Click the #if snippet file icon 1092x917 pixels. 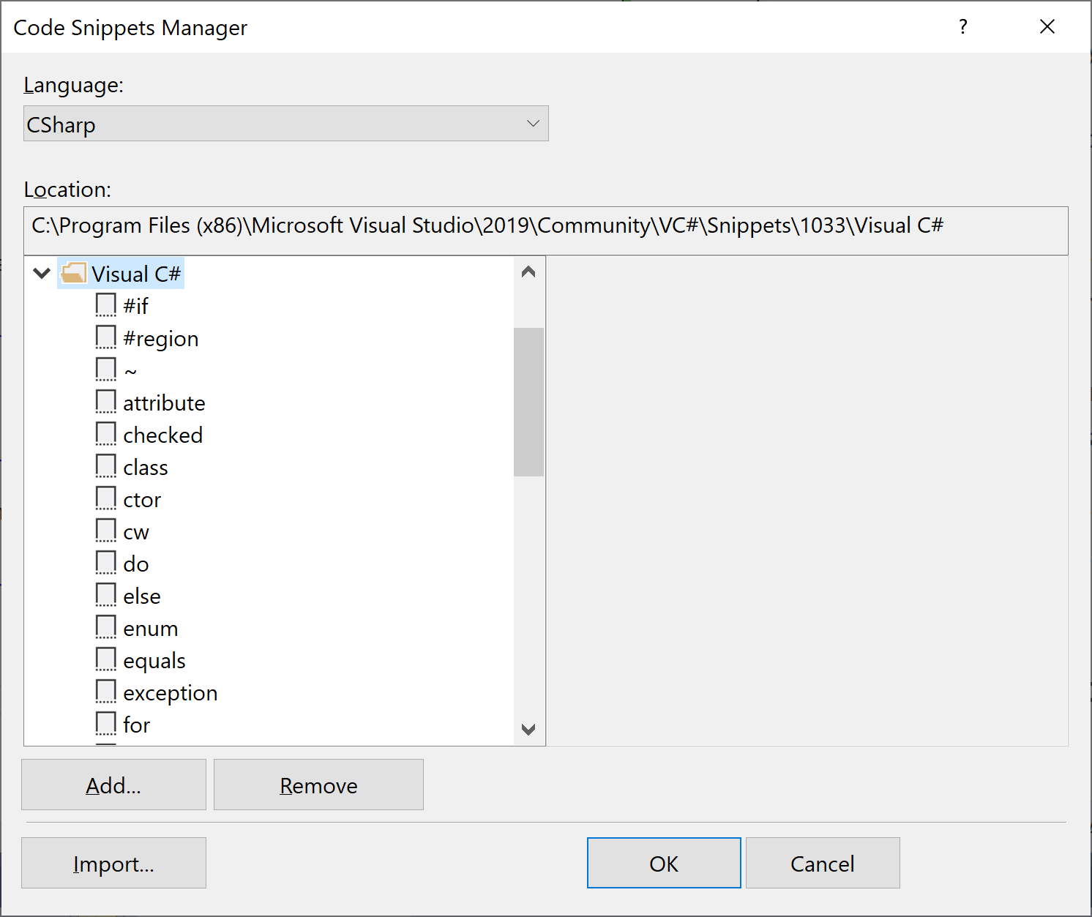[106, 305]
